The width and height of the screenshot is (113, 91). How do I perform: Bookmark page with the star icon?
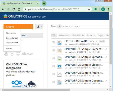89,9
